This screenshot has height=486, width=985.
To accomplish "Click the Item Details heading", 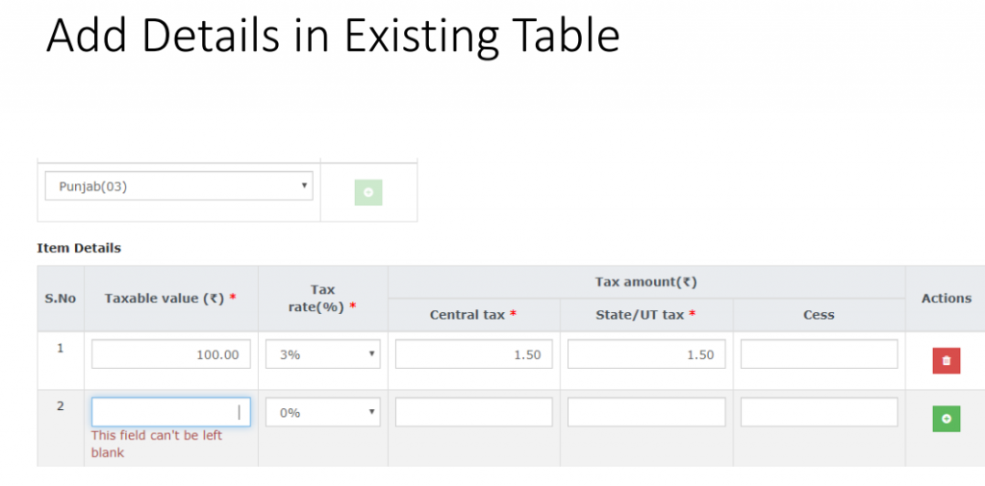I will [79, 249].
